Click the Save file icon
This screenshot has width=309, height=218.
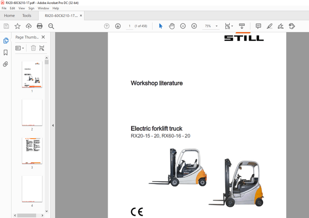pos(6,26)
